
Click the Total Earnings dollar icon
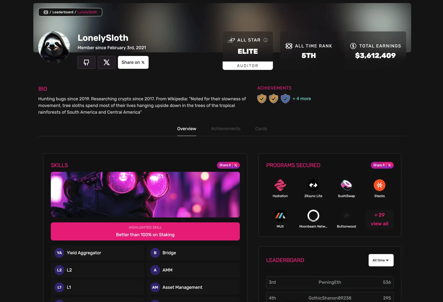click(353, 46)
